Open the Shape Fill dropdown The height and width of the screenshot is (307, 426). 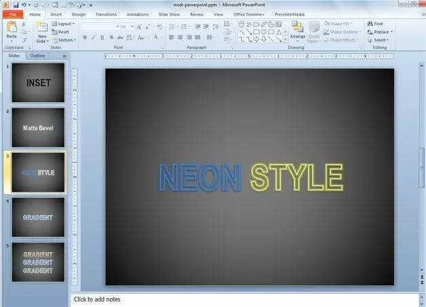click(x=338, y=24)
